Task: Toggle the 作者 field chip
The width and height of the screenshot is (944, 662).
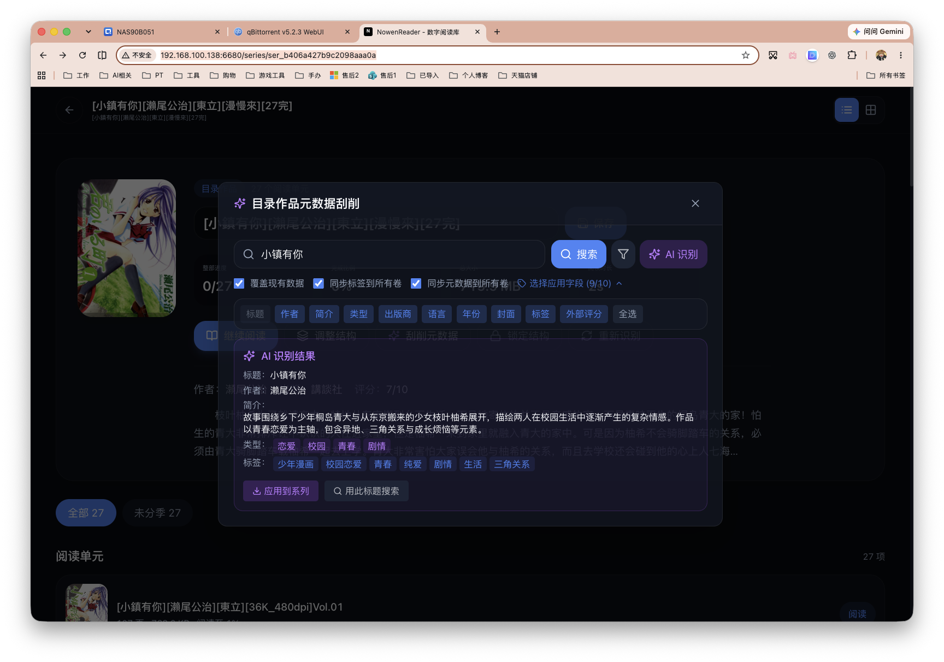Action: (x=290, y=314)
